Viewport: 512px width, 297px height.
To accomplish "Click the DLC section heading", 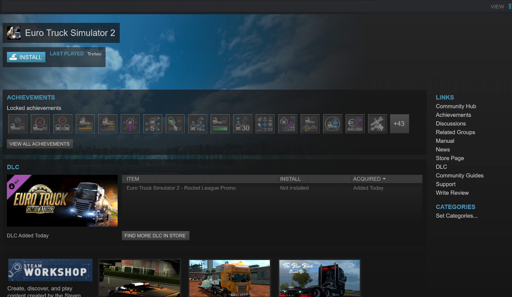I will (x=13, y=167).
